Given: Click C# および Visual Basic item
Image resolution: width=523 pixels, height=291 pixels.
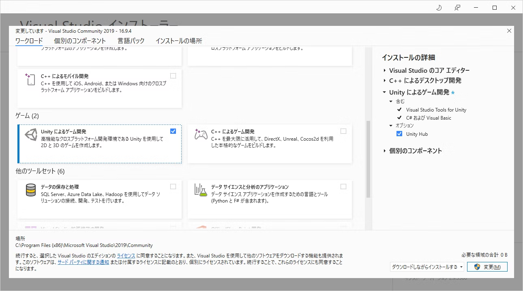Looking at the screenshot, I should (x=429, y=118).
